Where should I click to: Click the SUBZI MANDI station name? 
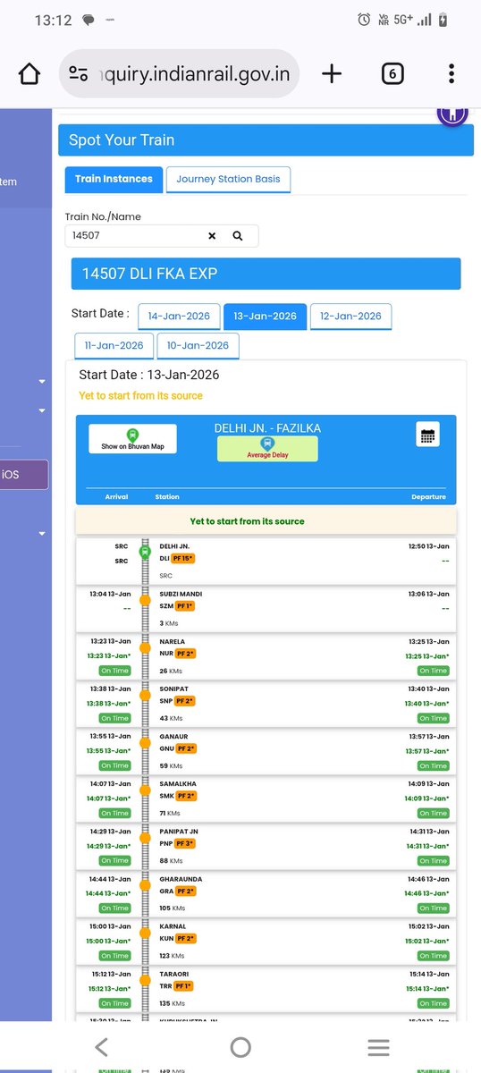point(179,594)
